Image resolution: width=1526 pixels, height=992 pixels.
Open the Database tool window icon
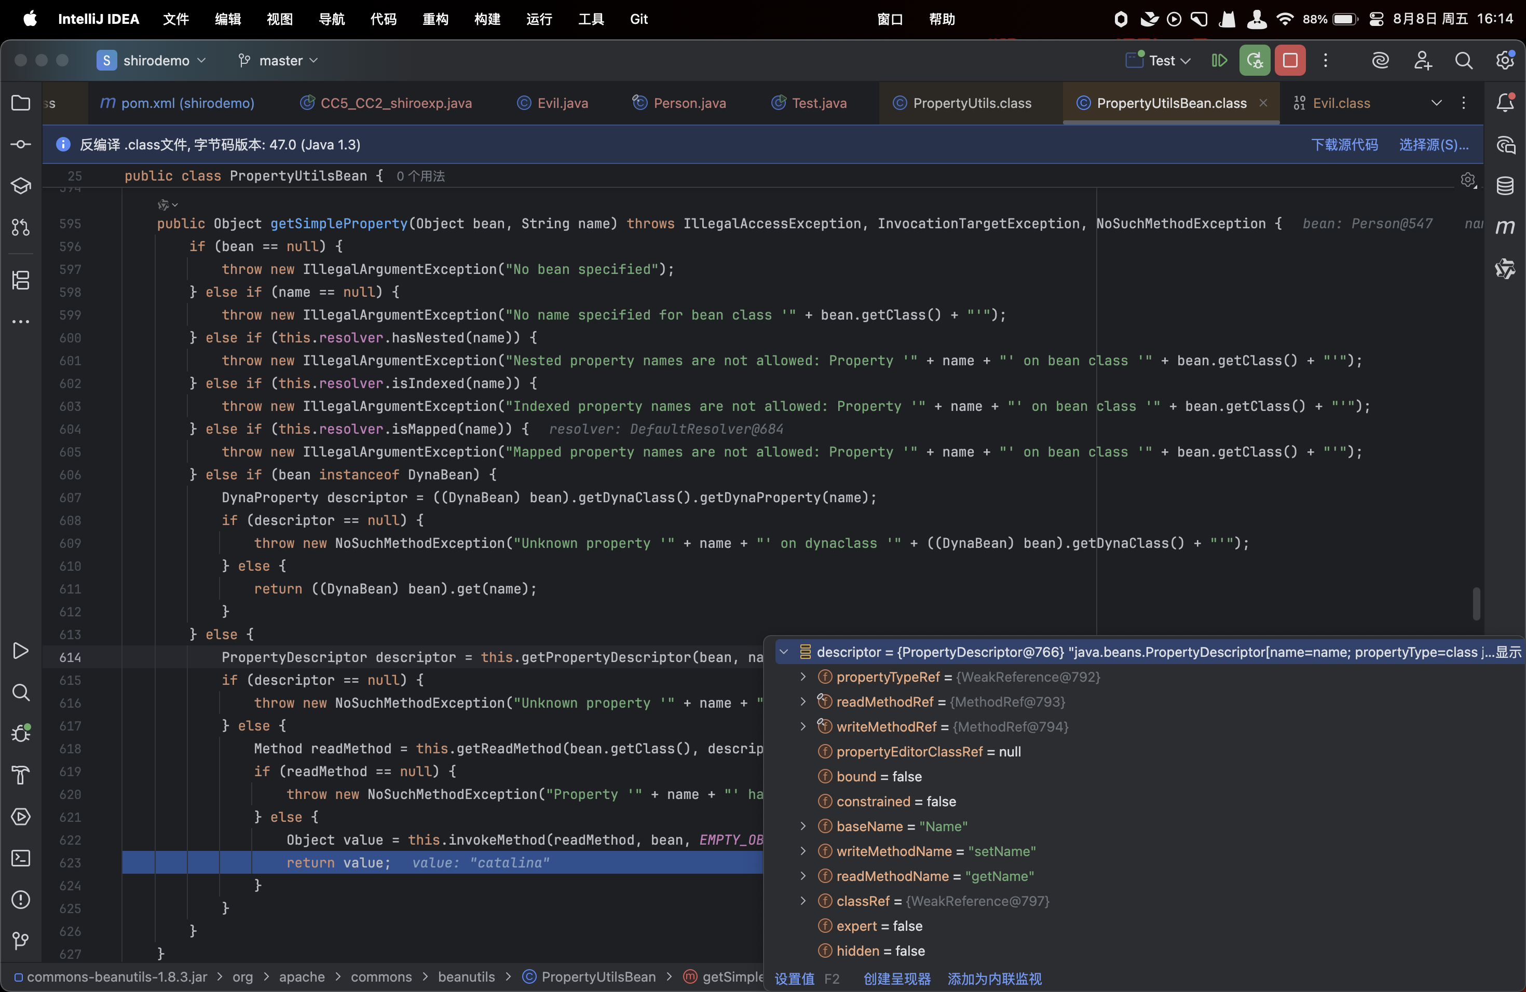pyautogui.click(x=1505, y=186)
